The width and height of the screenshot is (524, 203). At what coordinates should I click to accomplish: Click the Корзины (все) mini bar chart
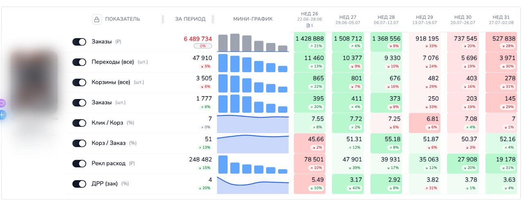click(x=253, y=83)
